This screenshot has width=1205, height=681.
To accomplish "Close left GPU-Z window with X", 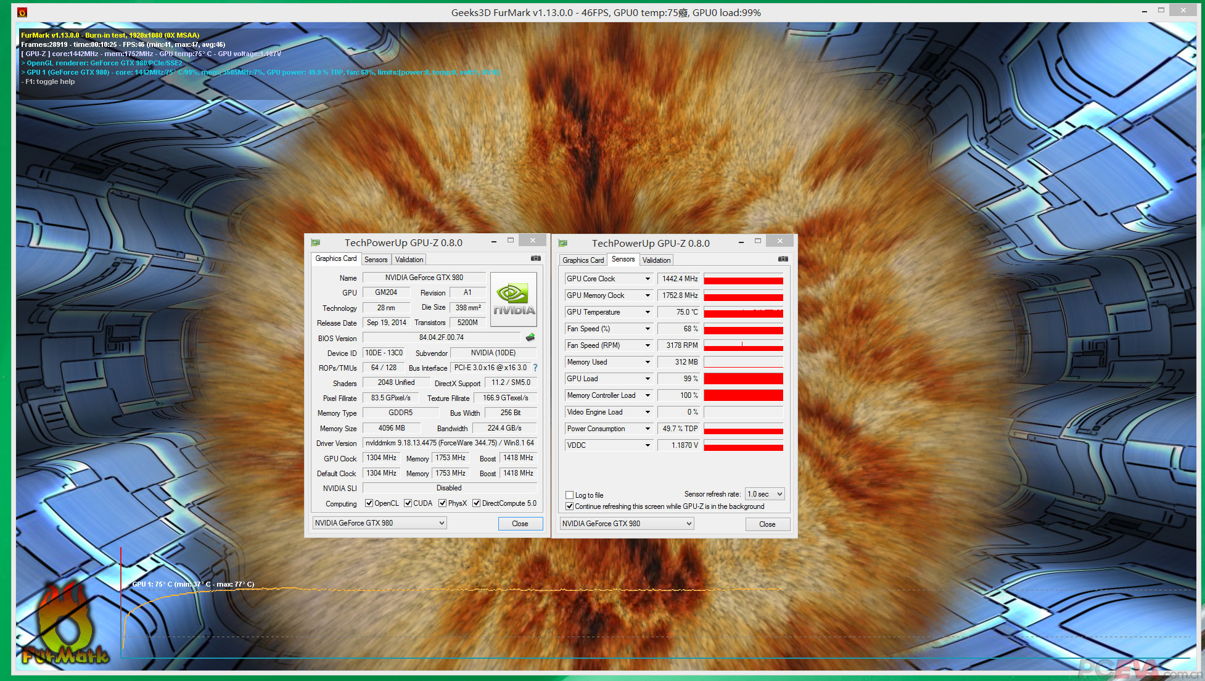I will (x=532, y=240).
